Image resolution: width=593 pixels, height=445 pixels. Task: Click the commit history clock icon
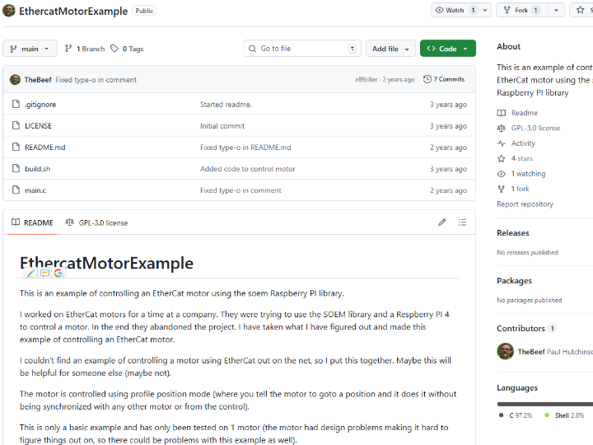tap(427, 79)
